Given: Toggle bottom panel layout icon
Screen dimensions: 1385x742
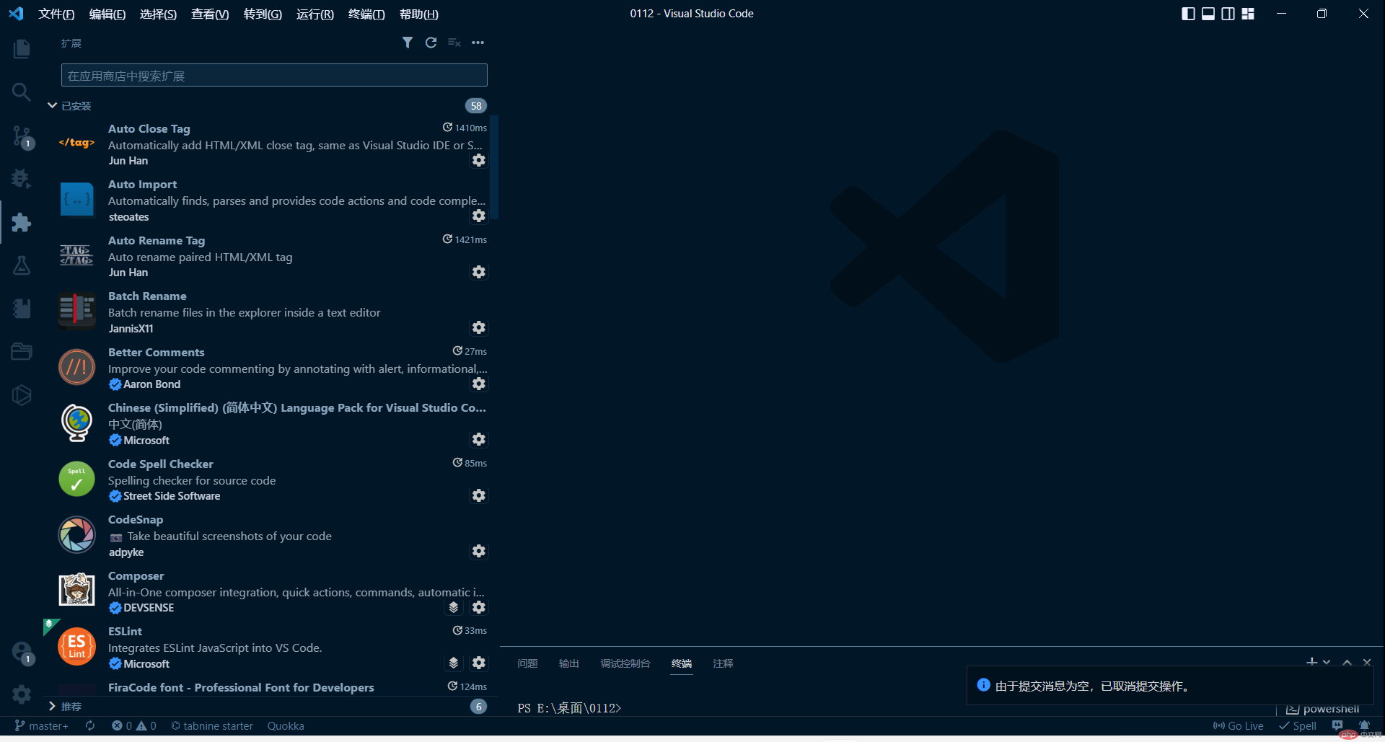Looking at the screenshot, I should coord(1208,14).
